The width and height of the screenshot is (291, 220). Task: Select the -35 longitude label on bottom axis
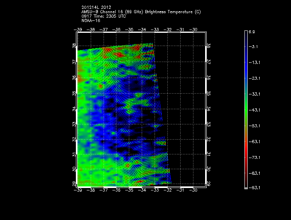pos(129,190)
